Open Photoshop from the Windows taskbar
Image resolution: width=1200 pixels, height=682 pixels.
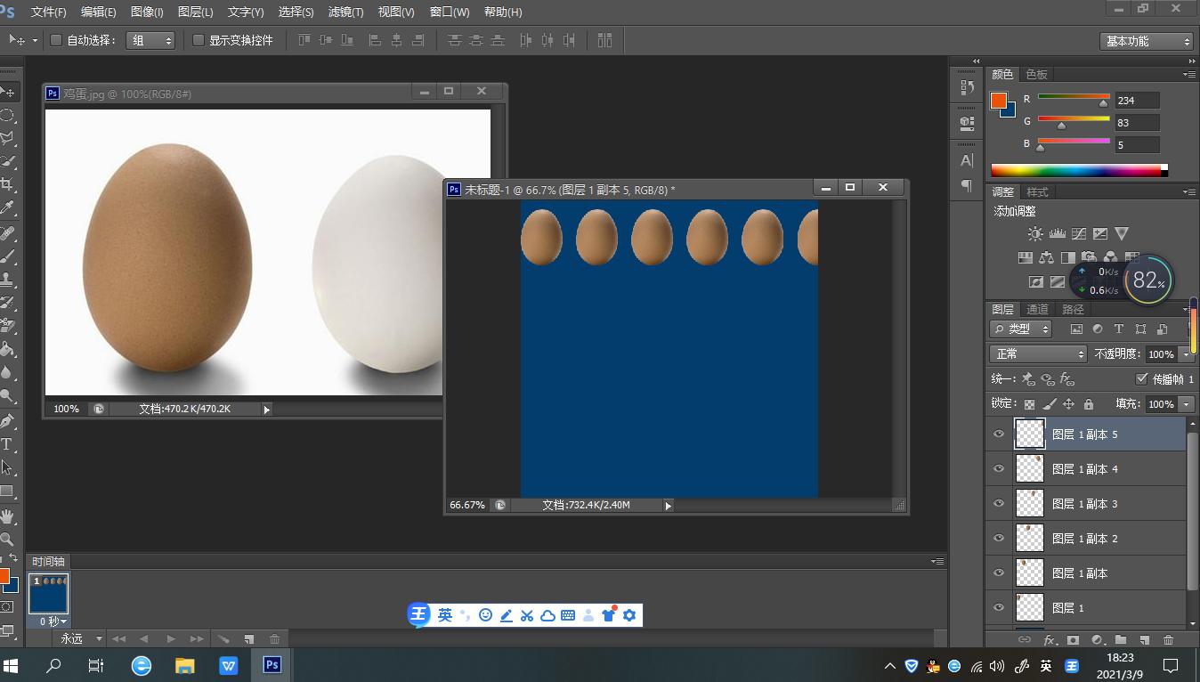pos(272,665)
